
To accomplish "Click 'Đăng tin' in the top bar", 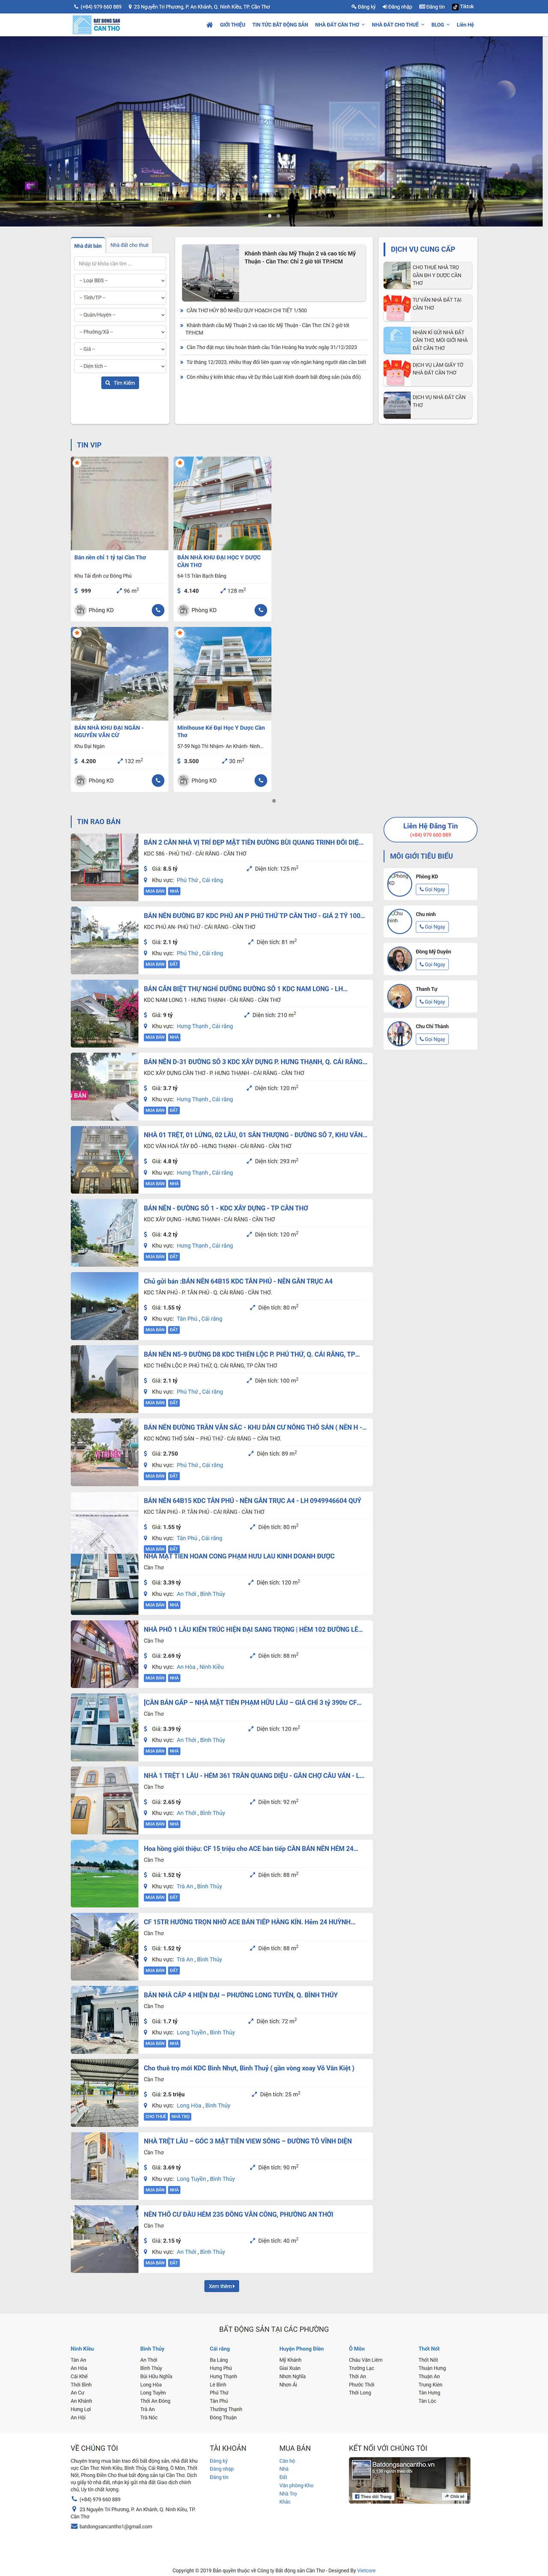I will [433, 7].
